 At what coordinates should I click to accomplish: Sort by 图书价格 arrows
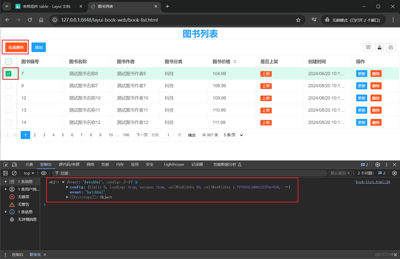[x=235, y=62]
